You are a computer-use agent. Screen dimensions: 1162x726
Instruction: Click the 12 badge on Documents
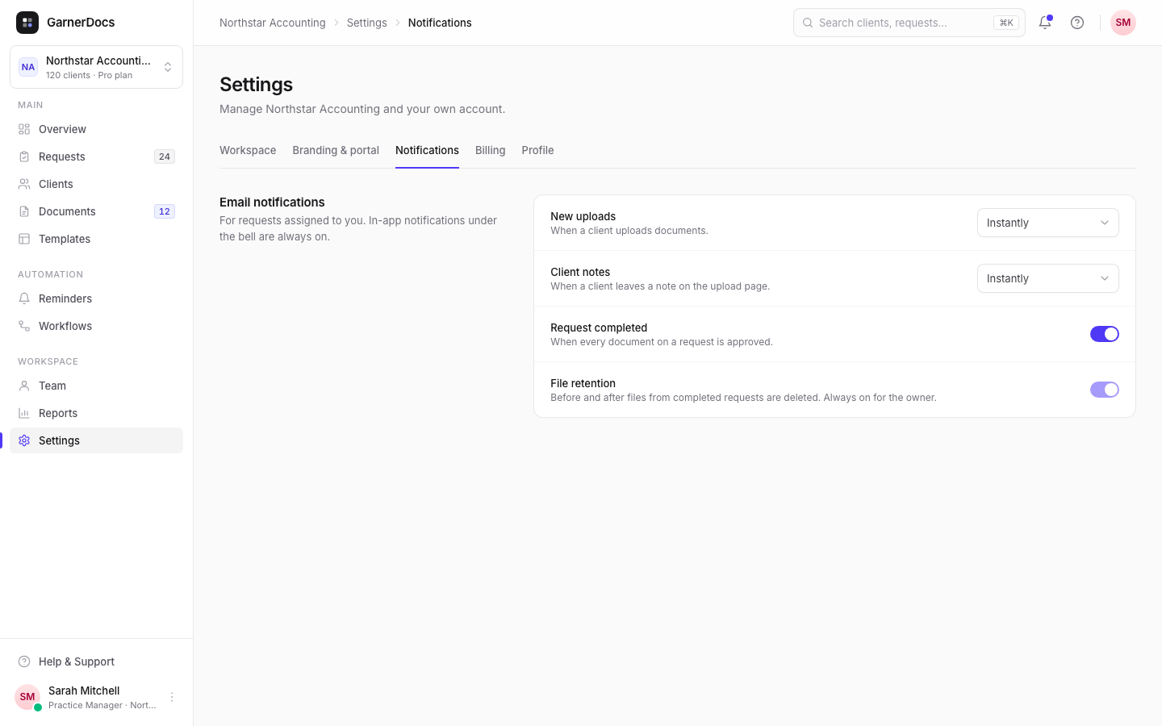[x=165, y=211]
